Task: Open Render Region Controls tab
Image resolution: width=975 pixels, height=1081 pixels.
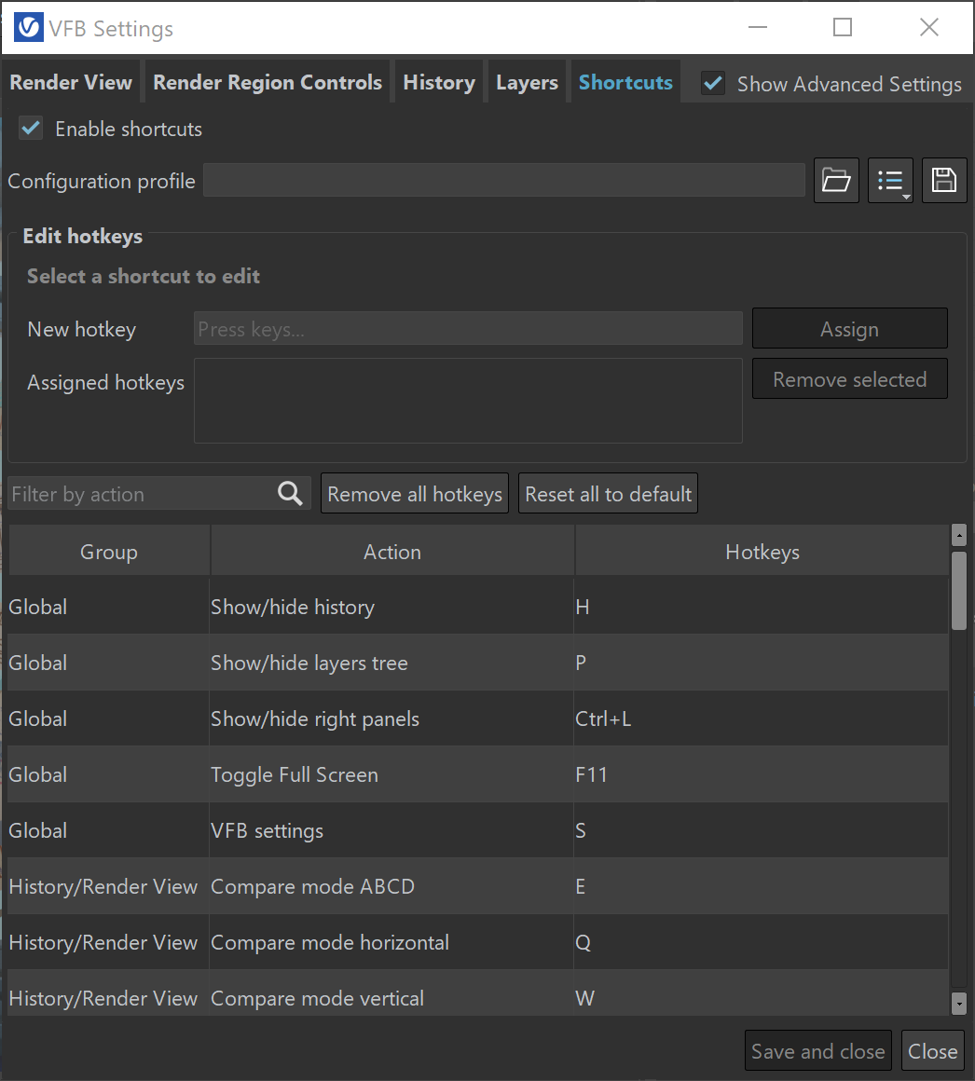Action: click(x=268, y=82)
